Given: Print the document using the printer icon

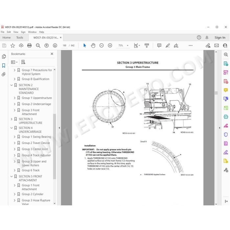Looking at the screenshot, I should click(x=30, y=45).
